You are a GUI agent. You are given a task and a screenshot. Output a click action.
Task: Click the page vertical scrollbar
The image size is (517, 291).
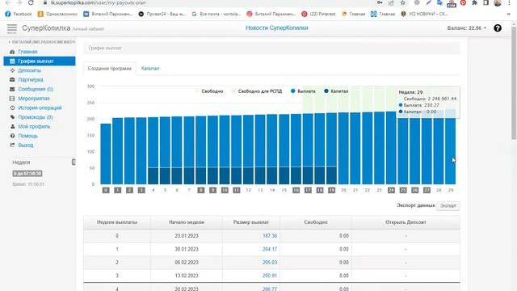(x=514, y=82)
